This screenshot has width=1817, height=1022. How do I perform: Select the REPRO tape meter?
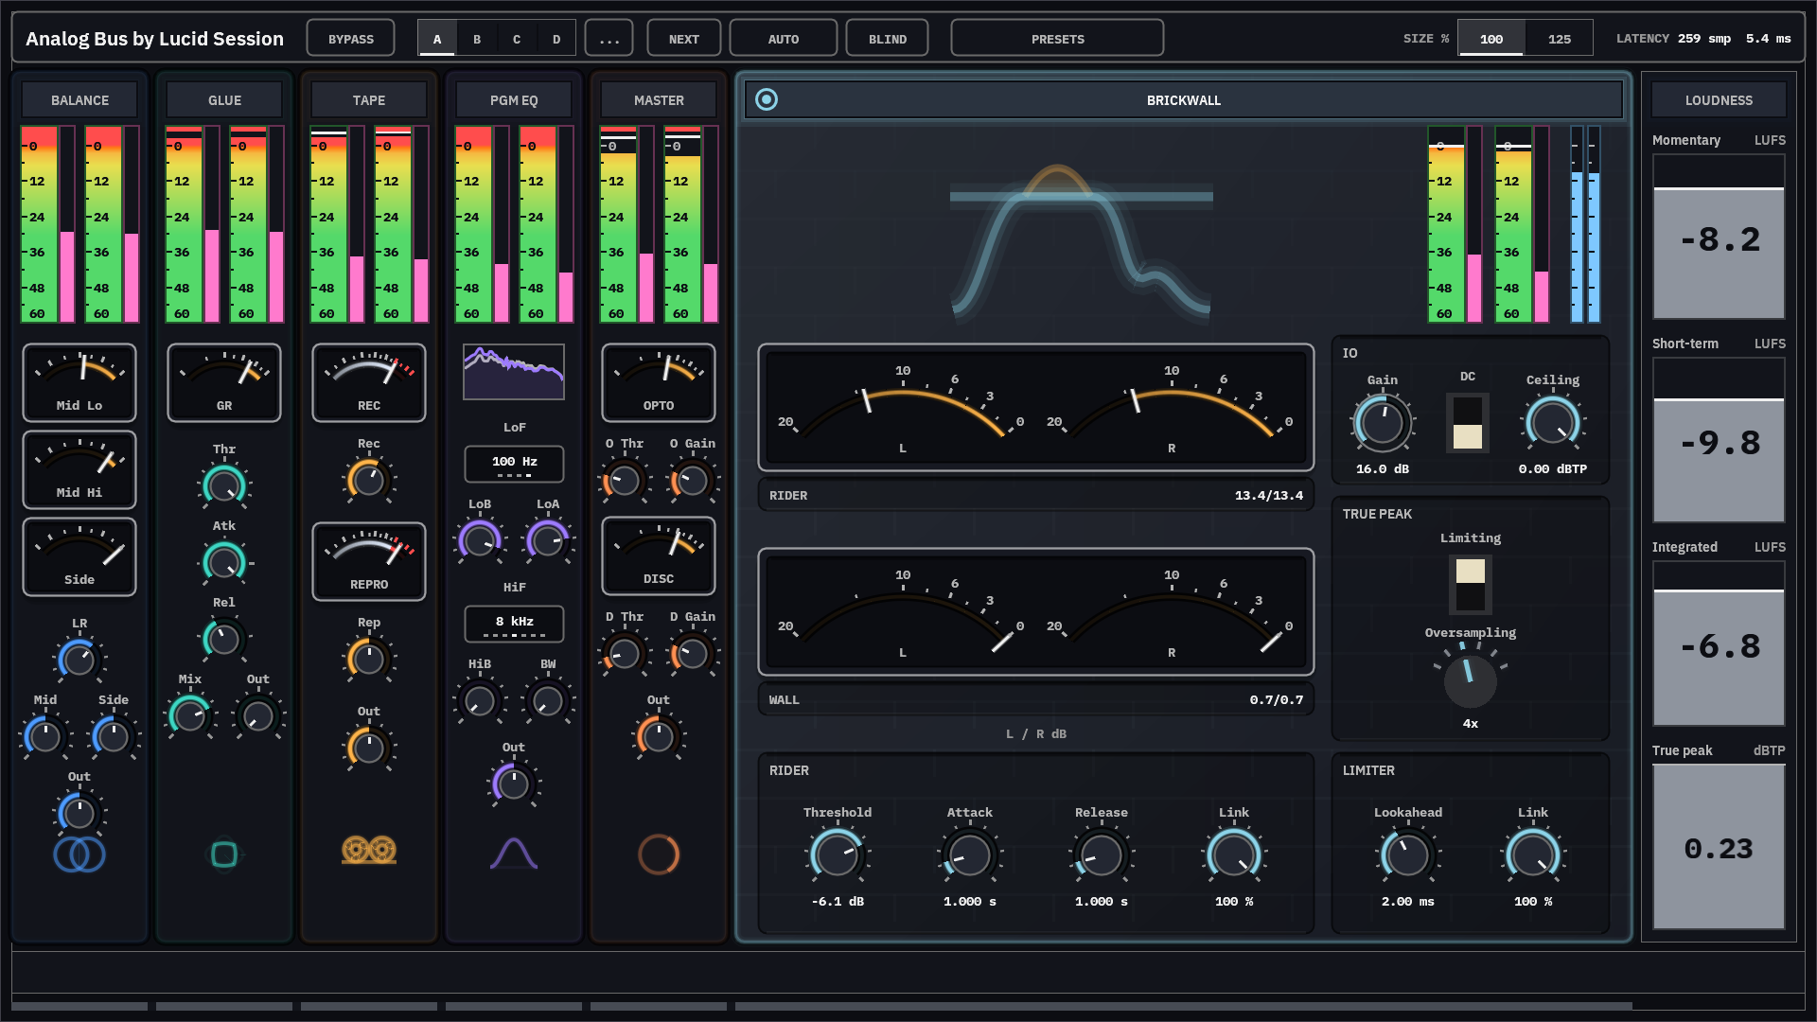[x=369, y=561]
